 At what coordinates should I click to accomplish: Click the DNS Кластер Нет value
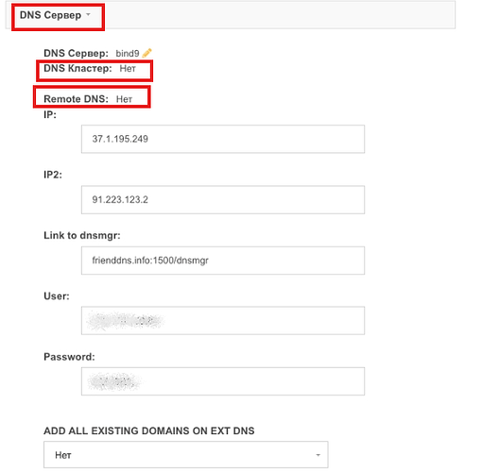(x=128, y=68)
